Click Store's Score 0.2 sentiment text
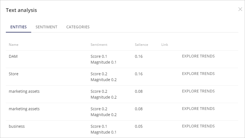Viewport: 245px width, 138px height. tap(99, 74)
